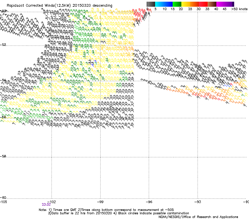249x219 pixels.
Task: Click the legend tick label '40'
Action: coord(216,9)
